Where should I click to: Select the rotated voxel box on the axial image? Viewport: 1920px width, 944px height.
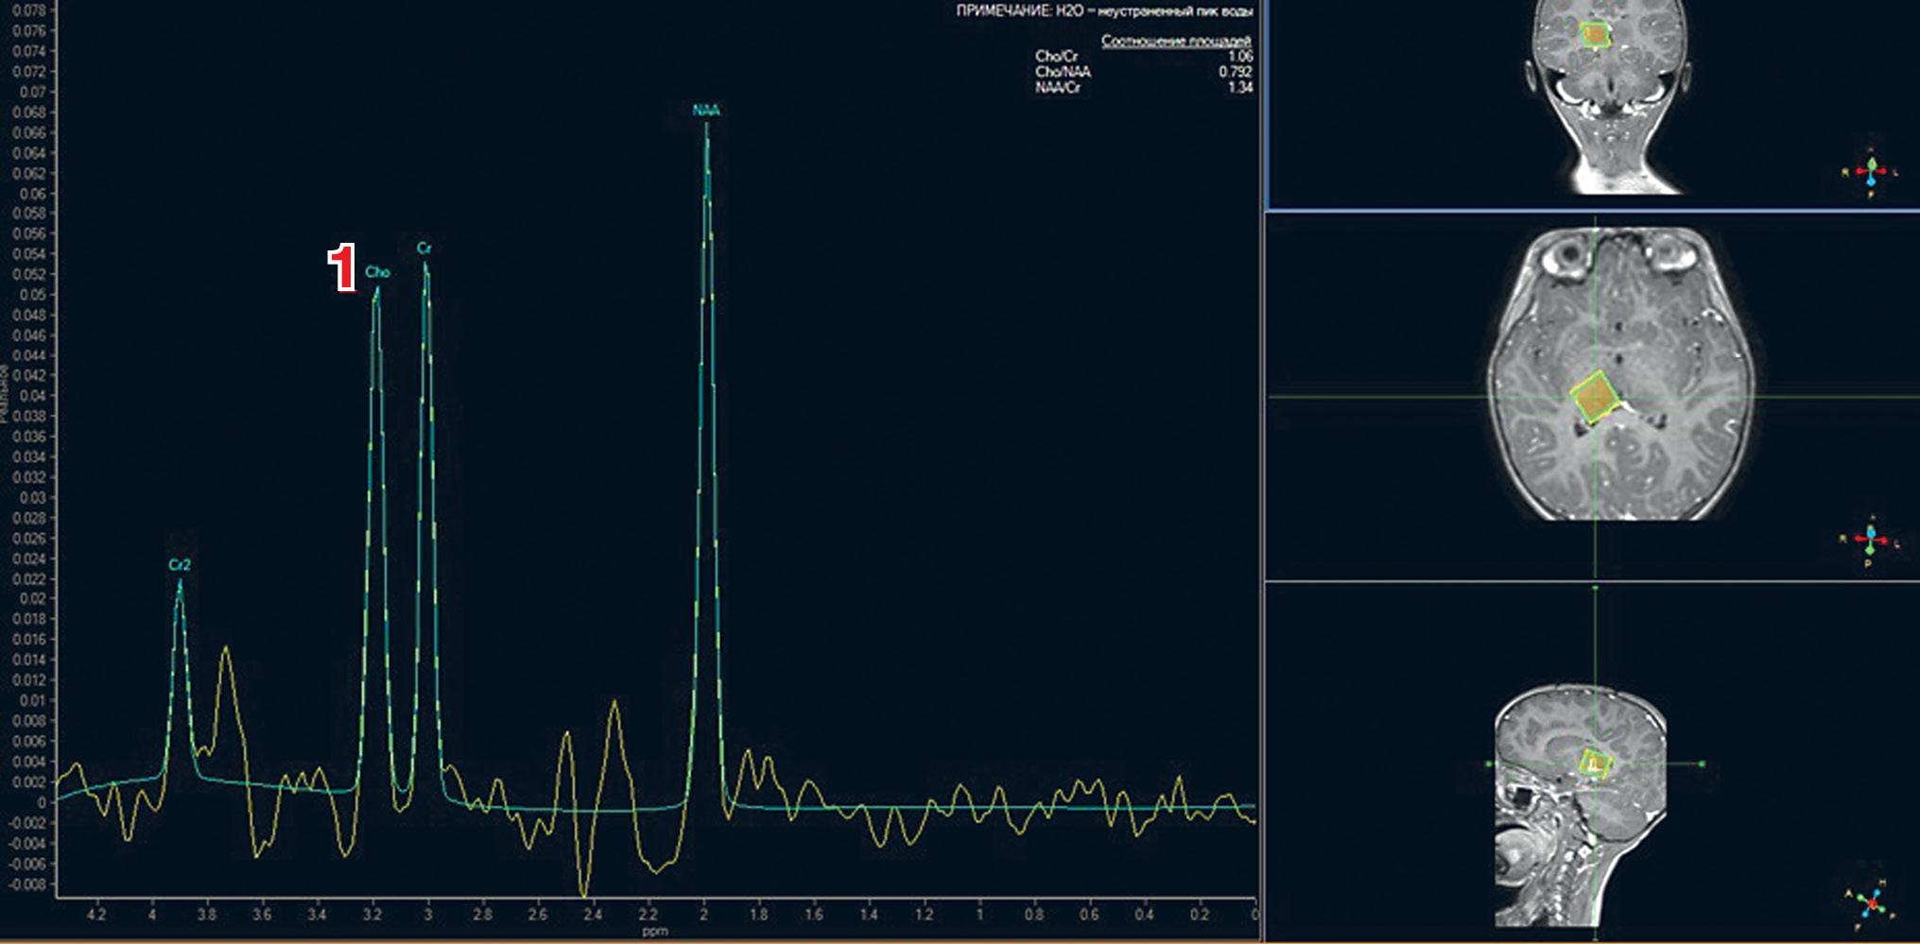click(1595, 397)
